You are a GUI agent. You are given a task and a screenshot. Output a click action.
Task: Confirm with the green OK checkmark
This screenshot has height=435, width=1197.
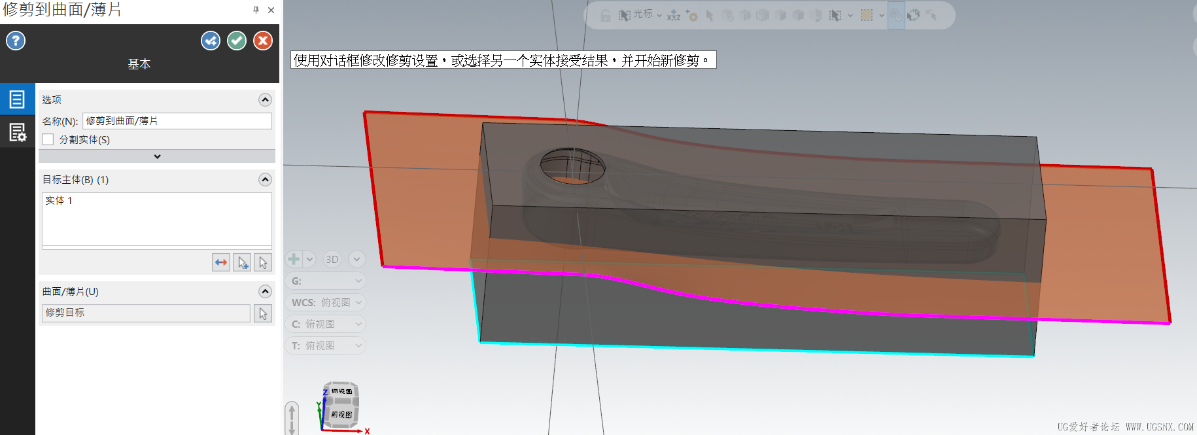click(x=237, y=41)
